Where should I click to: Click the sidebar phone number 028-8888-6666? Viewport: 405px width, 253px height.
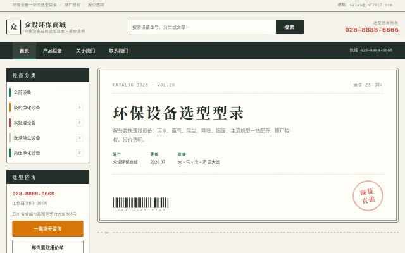point(34,194)
